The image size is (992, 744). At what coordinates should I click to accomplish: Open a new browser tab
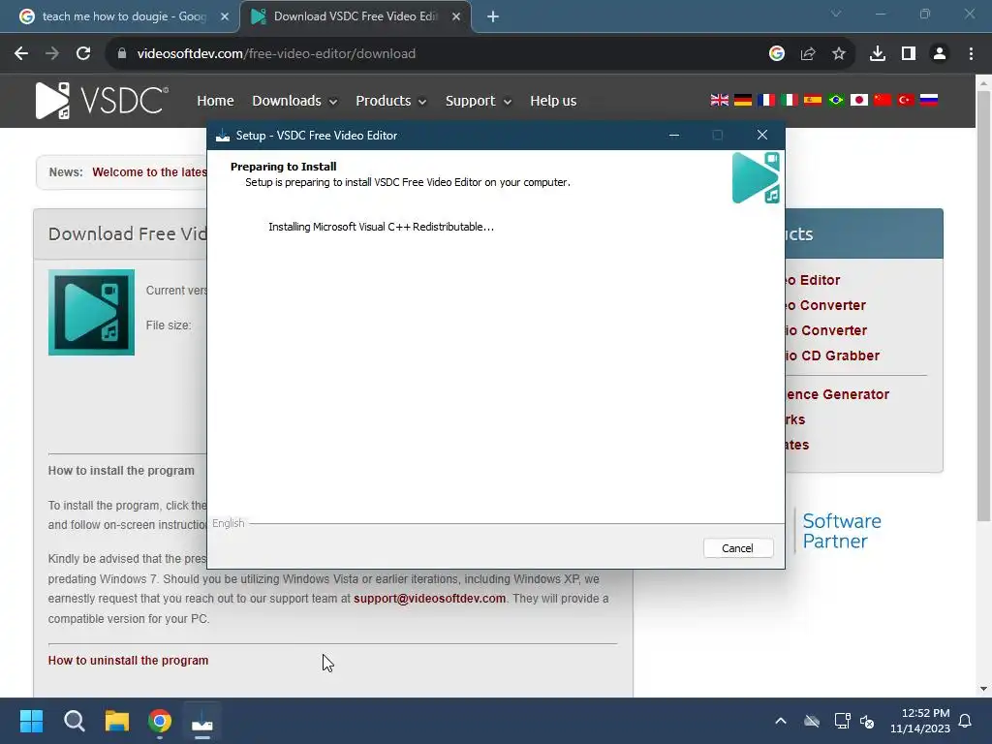click(493, 16)
